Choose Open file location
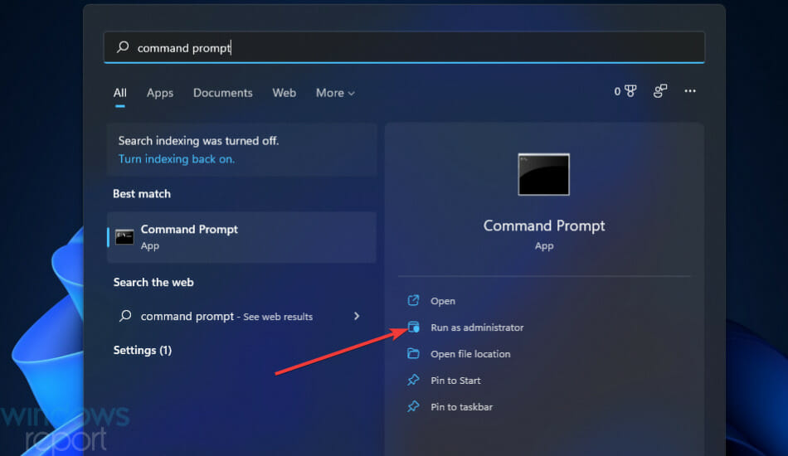This screenshot has height=456, width=788. [x=470, y=354]
